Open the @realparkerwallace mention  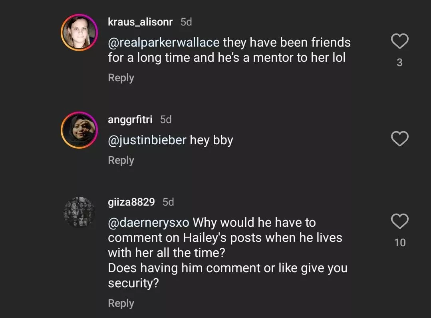tap(163, 42)
